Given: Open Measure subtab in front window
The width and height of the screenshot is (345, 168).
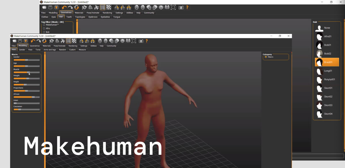Looking at the screenshot, I should point(83,50).
